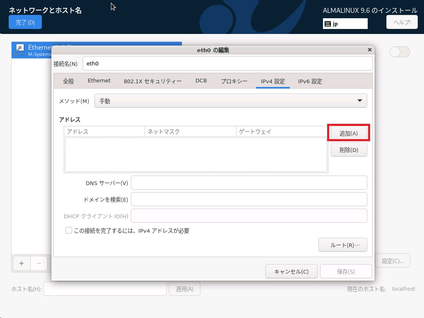
Task: Click the 完了(D) button
Action: (x=25, y=22)
